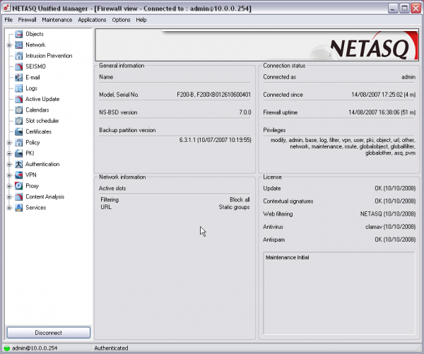Image resolution: width=424 pixels, height=354 pixels.
Task: Click the Active Update icon
Action: pyautogui.click(x=18, y=99)
